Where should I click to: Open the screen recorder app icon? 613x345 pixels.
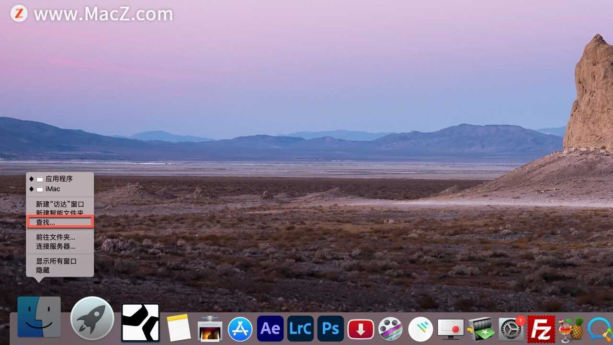[451, 329]
